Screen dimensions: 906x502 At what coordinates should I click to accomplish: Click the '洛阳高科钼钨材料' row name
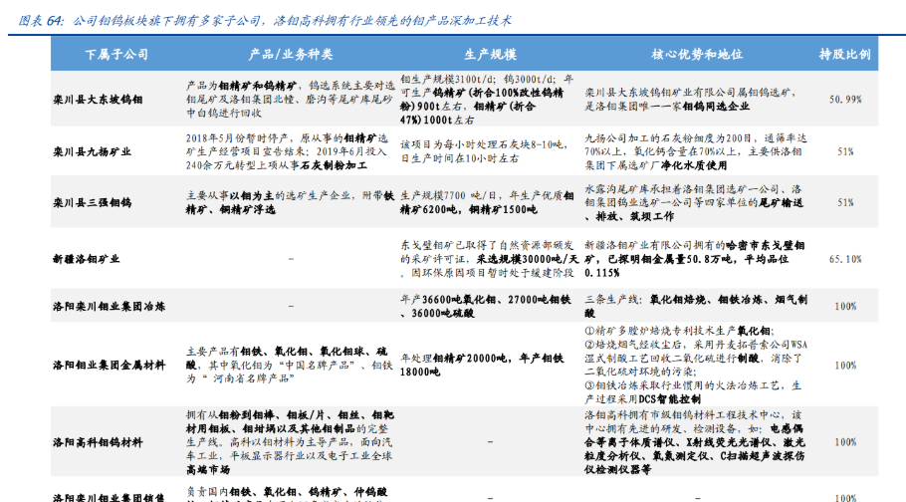pos(98,442)
